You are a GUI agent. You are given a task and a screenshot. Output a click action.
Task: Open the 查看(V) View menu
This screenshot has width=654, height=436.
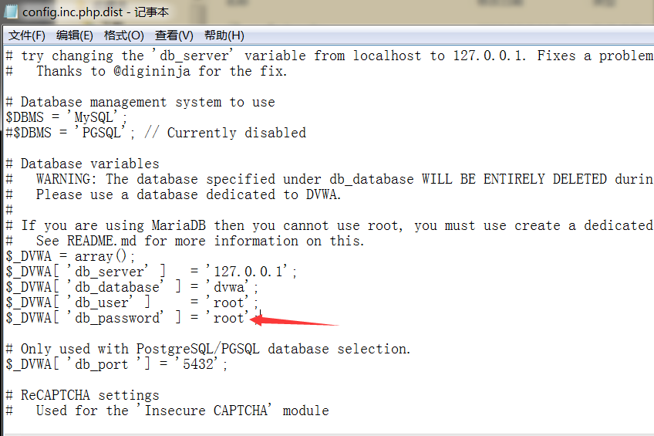[x=174, y=35]
